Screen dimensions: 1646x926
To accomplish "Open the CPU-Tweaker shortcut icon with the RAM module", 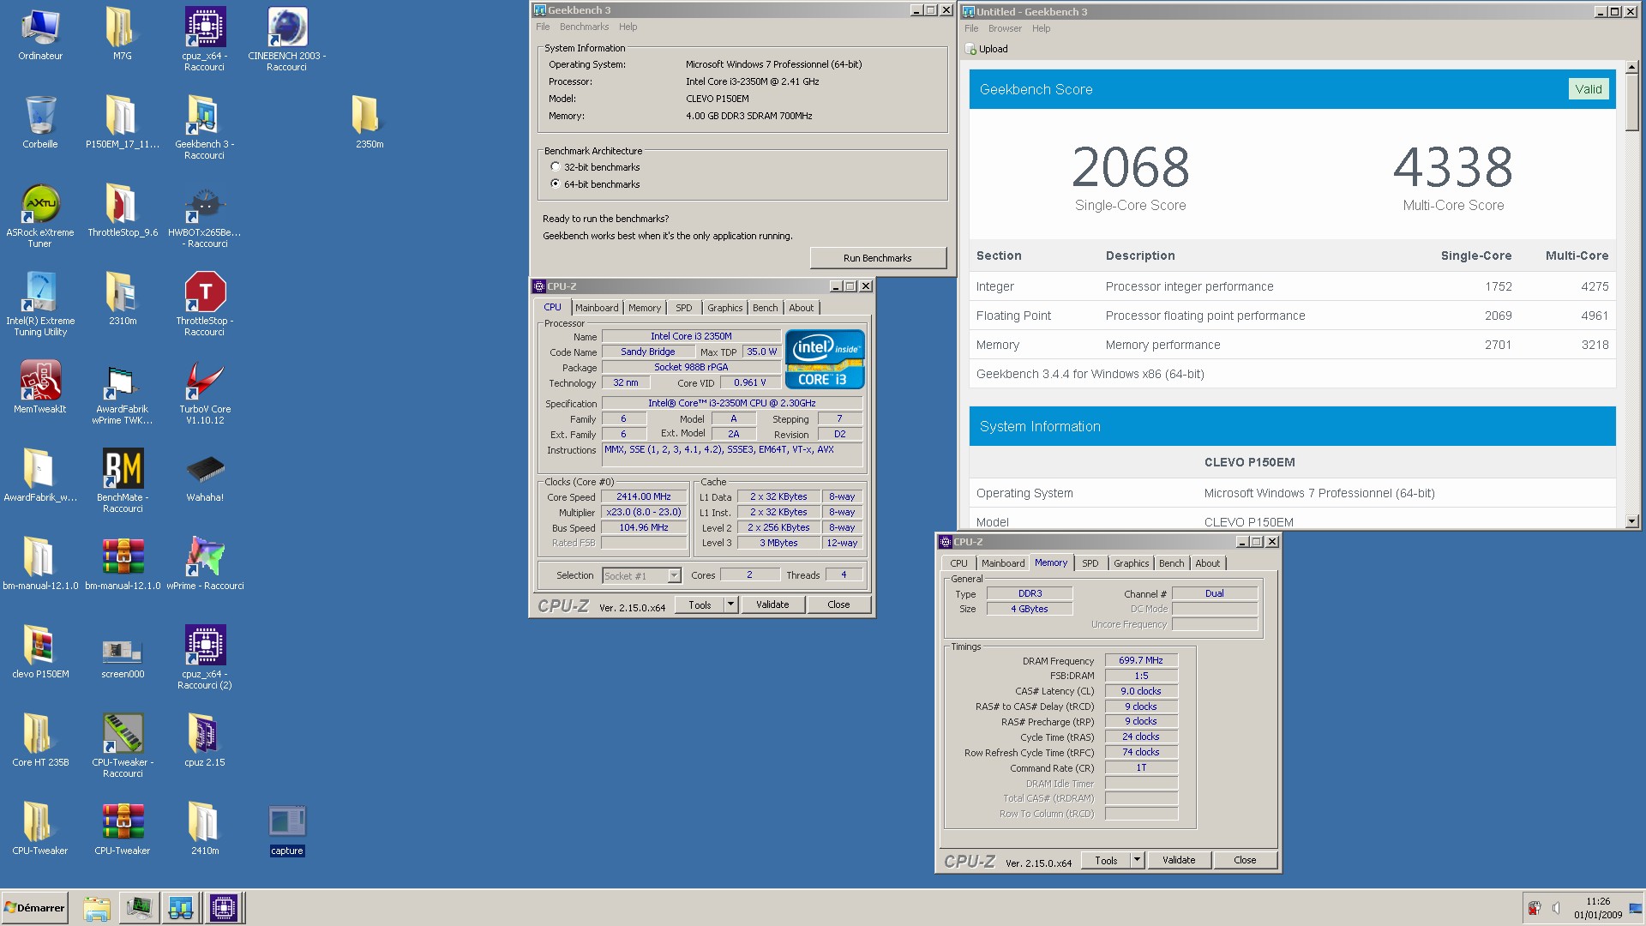I will (123, 734).
